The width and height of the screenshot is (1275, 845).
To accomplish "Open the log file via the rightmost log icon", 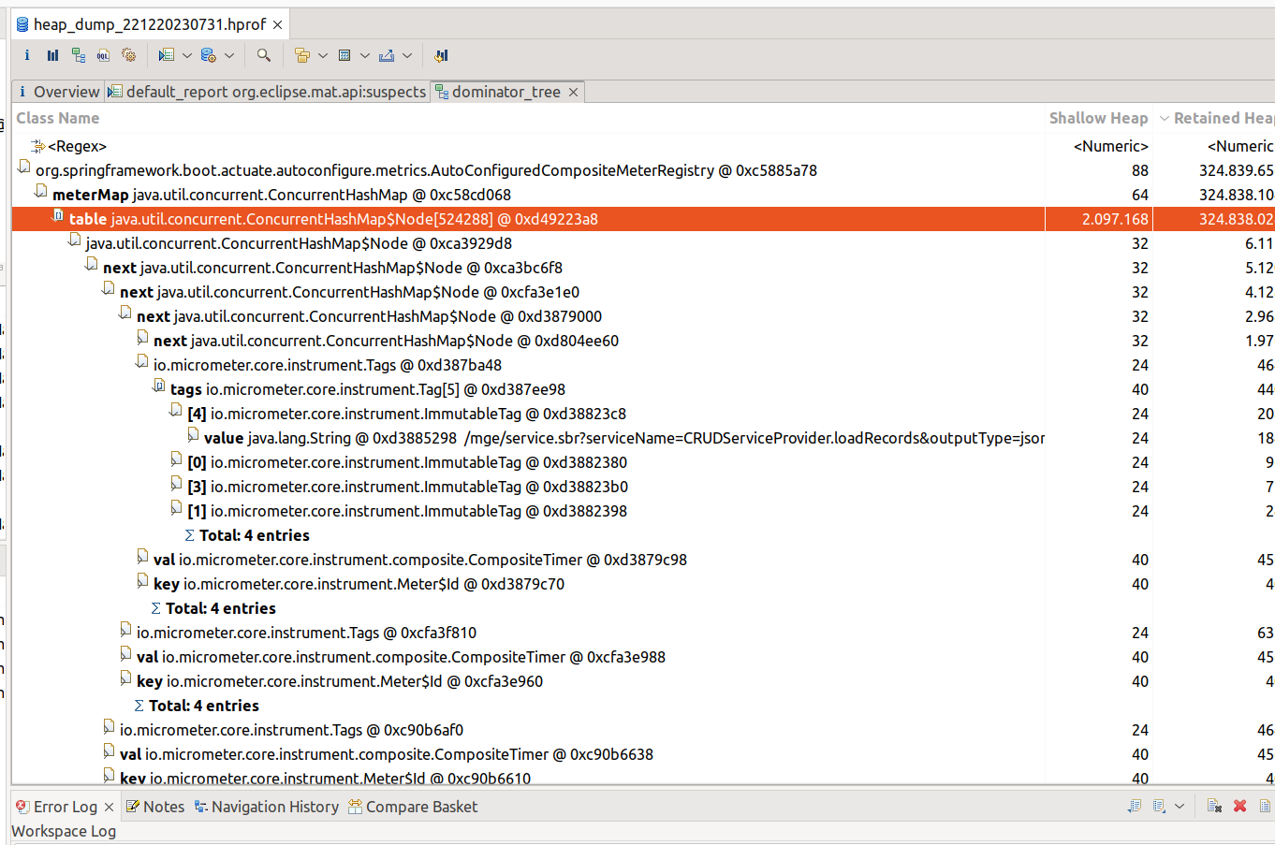I will (1264, 805).
